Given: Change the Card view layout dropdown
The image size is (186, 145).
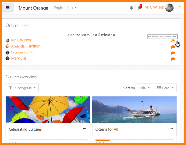Looking at the screenshot, I should point(165,88).
